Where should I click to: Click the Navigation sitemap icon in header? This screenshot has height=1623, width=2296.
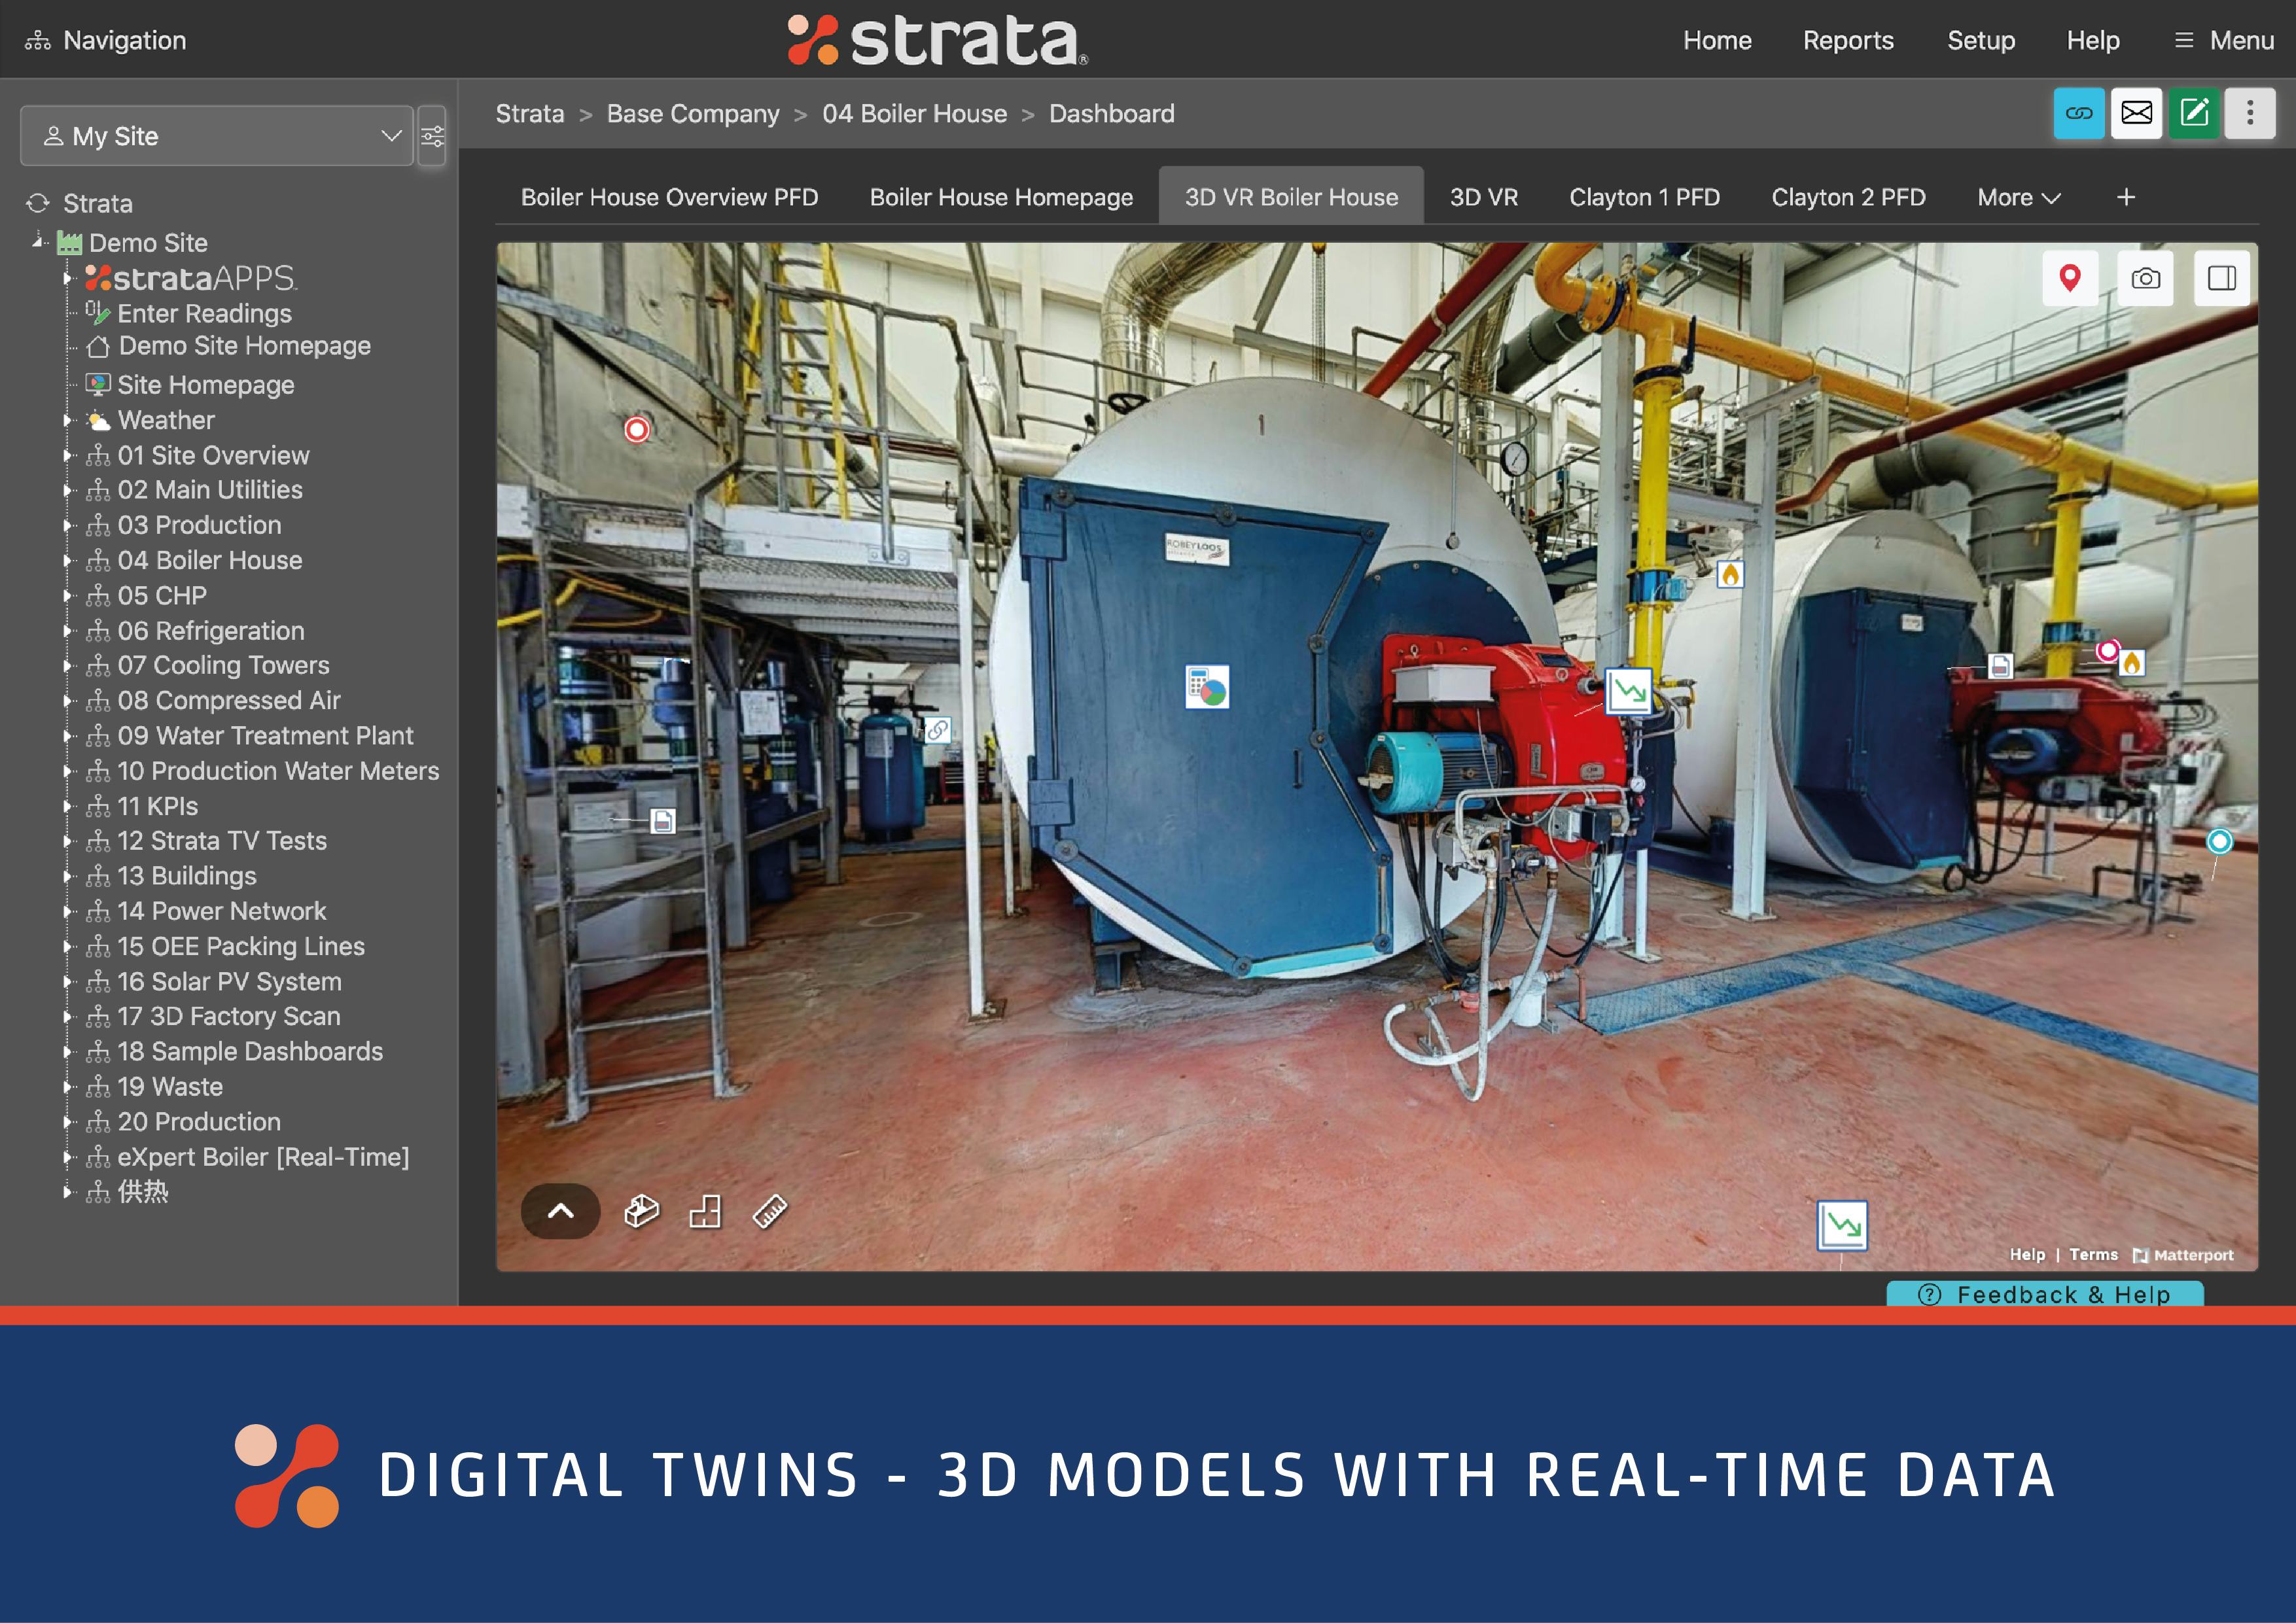[37, 40]
